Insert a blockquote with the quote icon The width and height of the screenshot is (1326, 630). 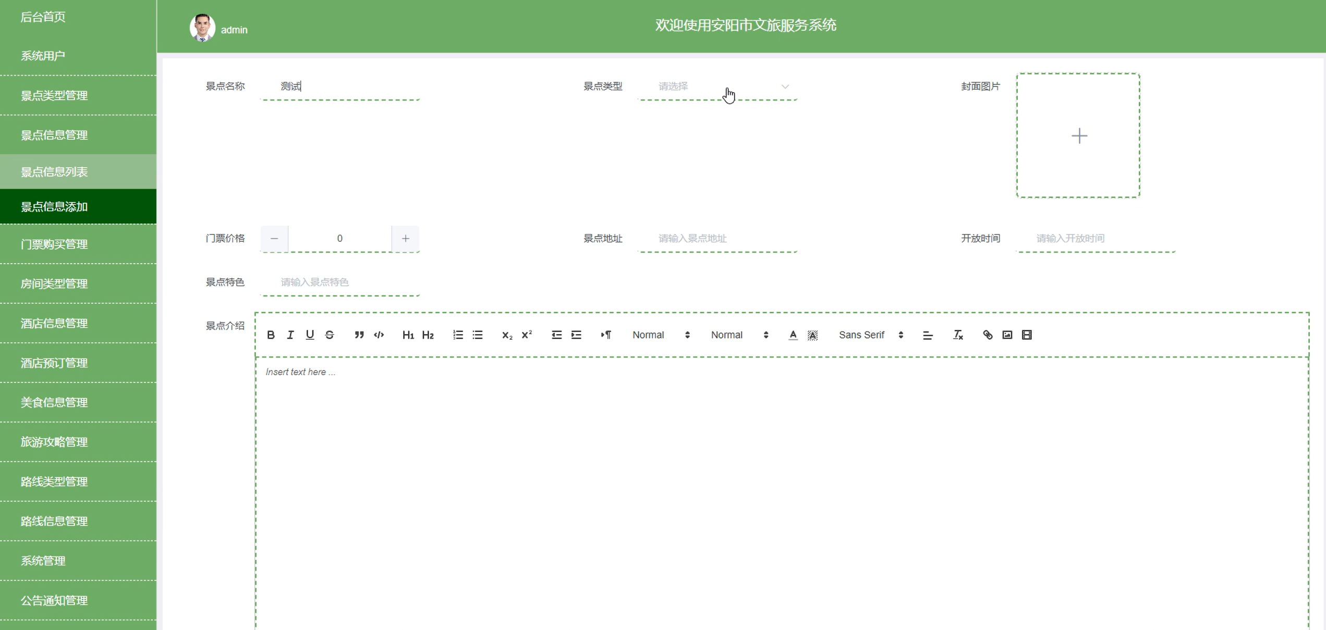pos(359,335)
